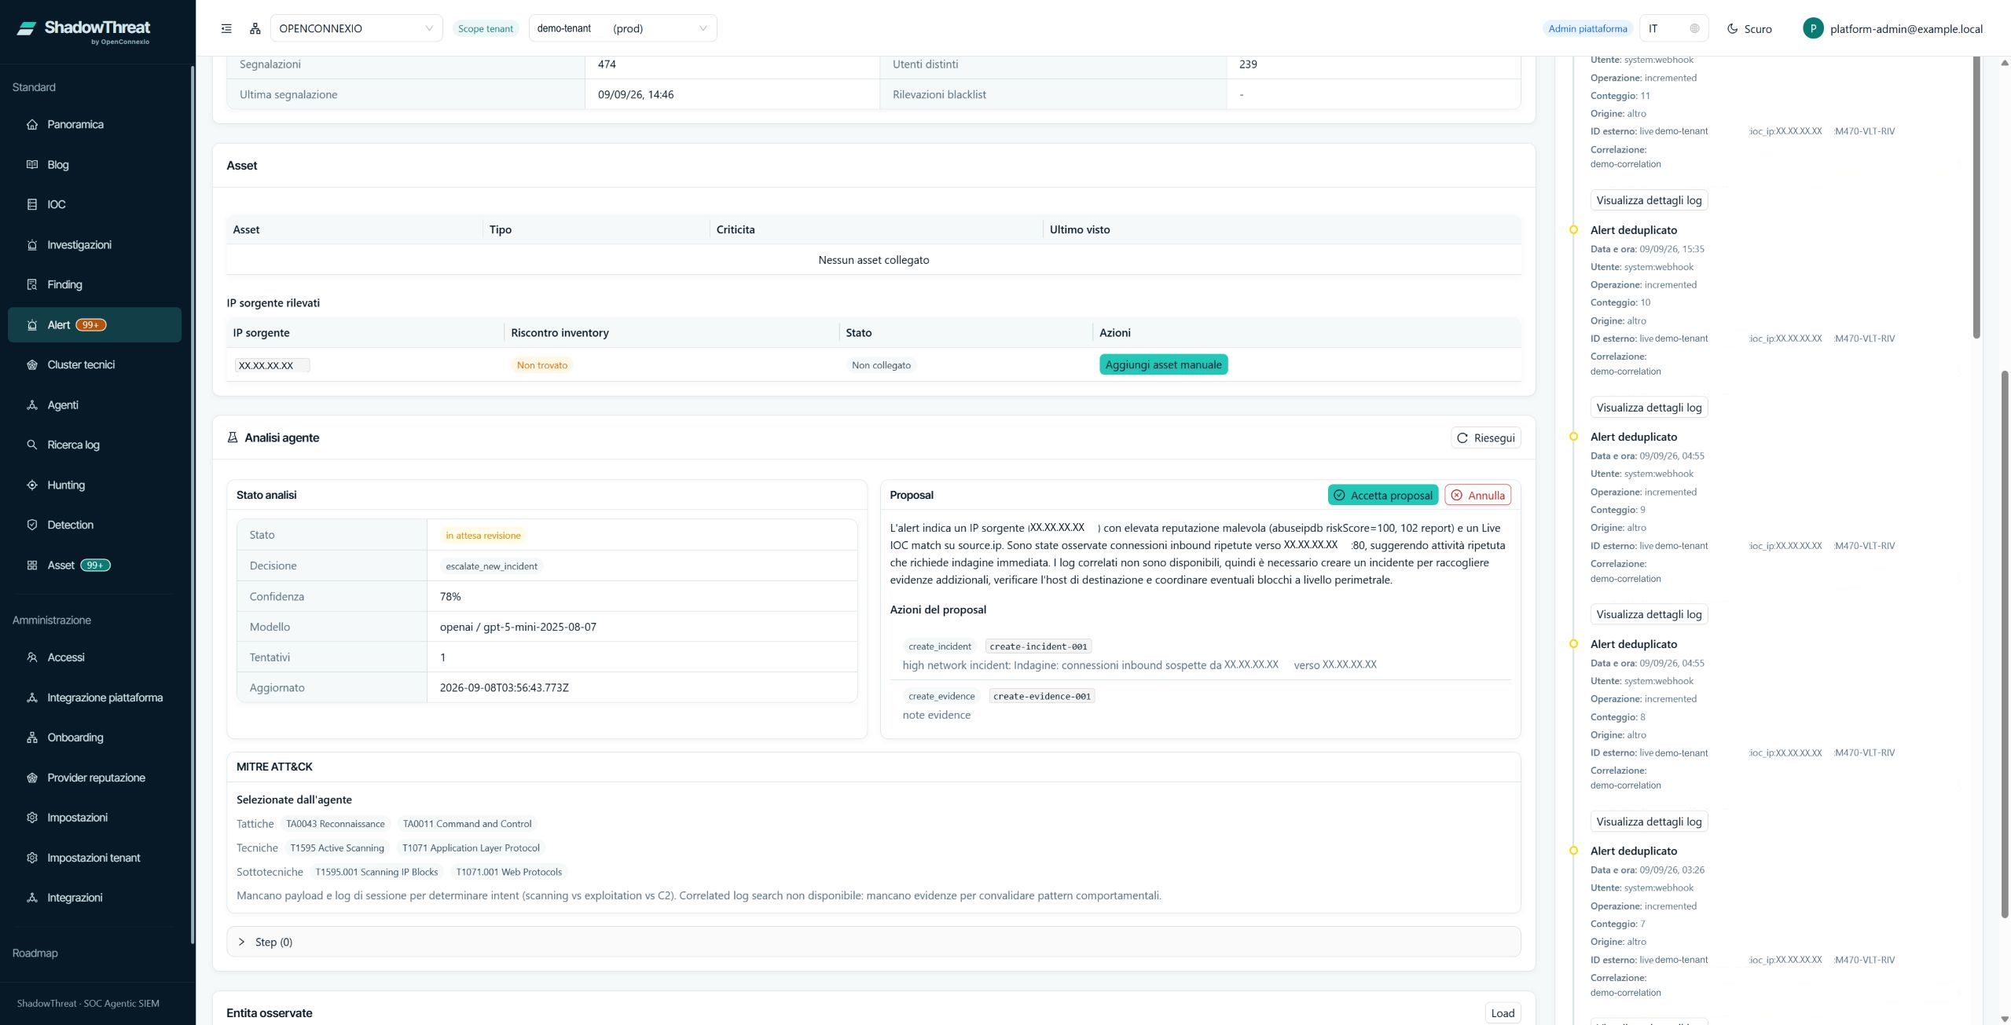This screenshot has width=2011, height=1025.
Task: Click the Integrazioni sidebar icon
Action: click(32, 898)
